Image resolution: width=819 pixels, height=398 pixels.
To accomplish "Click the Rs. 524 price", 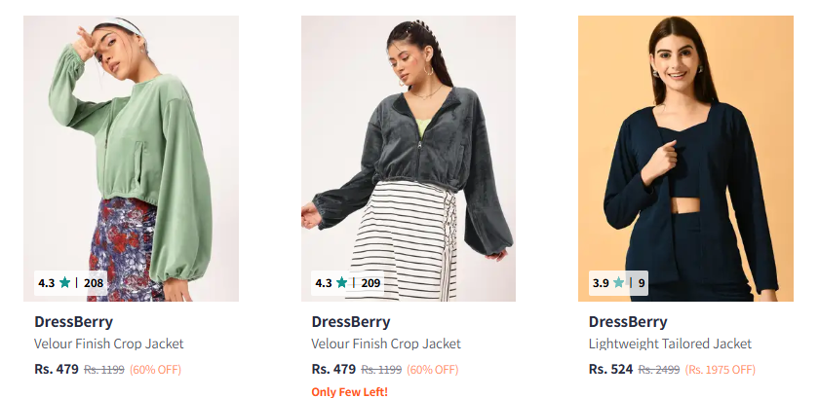I will [610, 369].
